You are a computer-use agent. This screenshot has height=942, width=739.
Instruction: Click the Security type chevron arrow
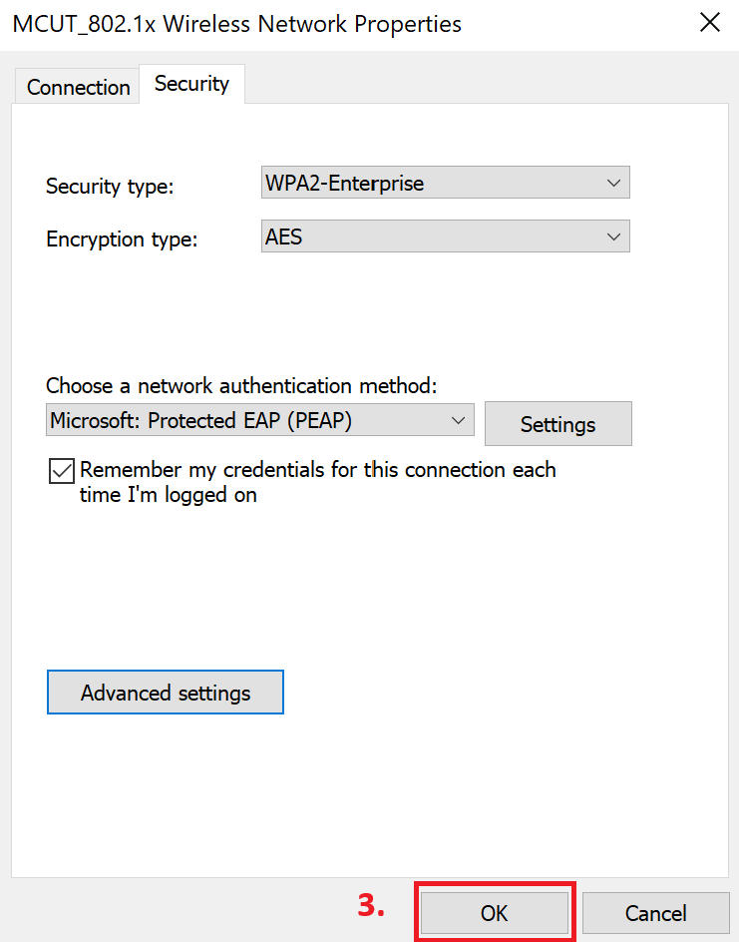[x=613, y=183]
